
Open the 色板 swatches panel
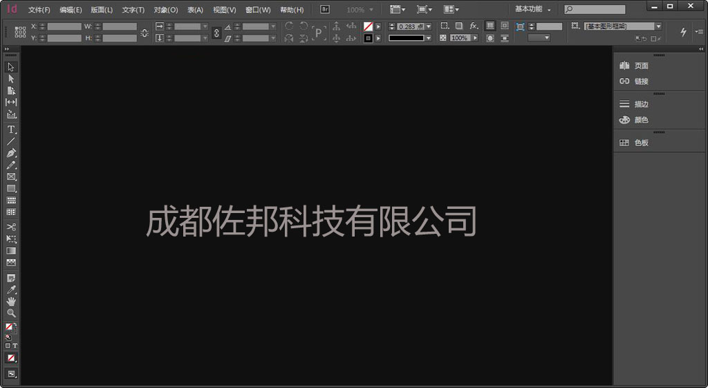tap(641, 142)
